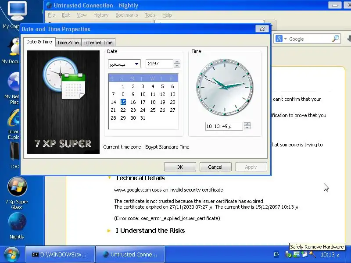Increase the year with the up arrow
The height and width of the screenshot is (263, 351).
pyautogui.click(x=177, y=61)
